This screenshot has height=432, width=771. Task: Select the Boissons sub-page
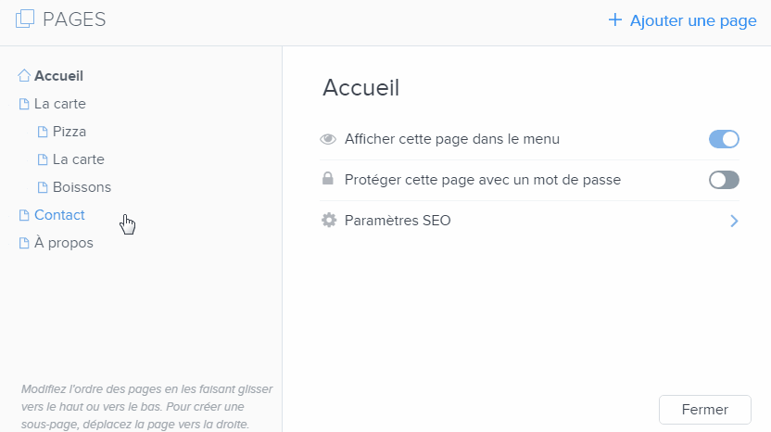(82, 187)
